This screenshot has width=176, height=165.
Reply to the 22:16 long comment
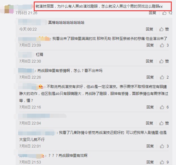150,107
